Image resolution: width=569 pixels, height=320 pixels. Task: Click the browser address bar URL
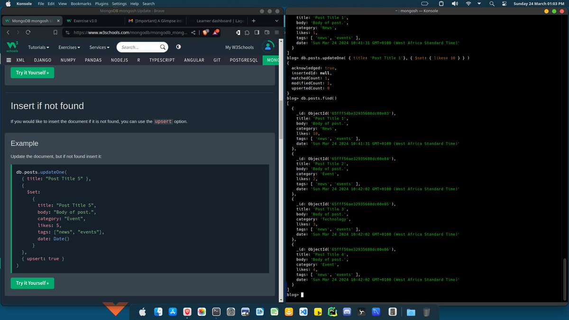(130, 32)
